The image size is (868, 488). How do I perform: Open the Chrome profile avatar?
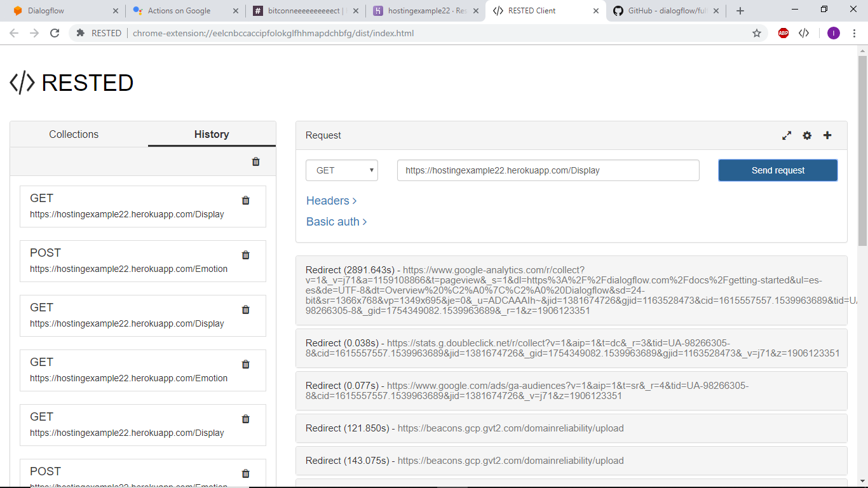pos(834,33)
